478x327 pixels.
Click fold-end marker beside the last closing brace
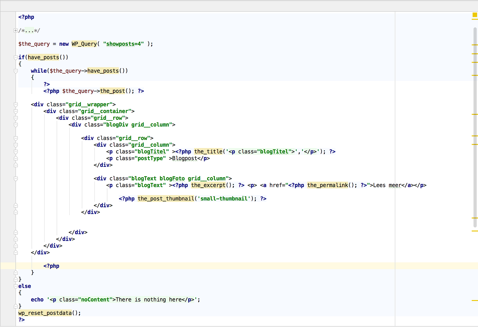(15, 306)
